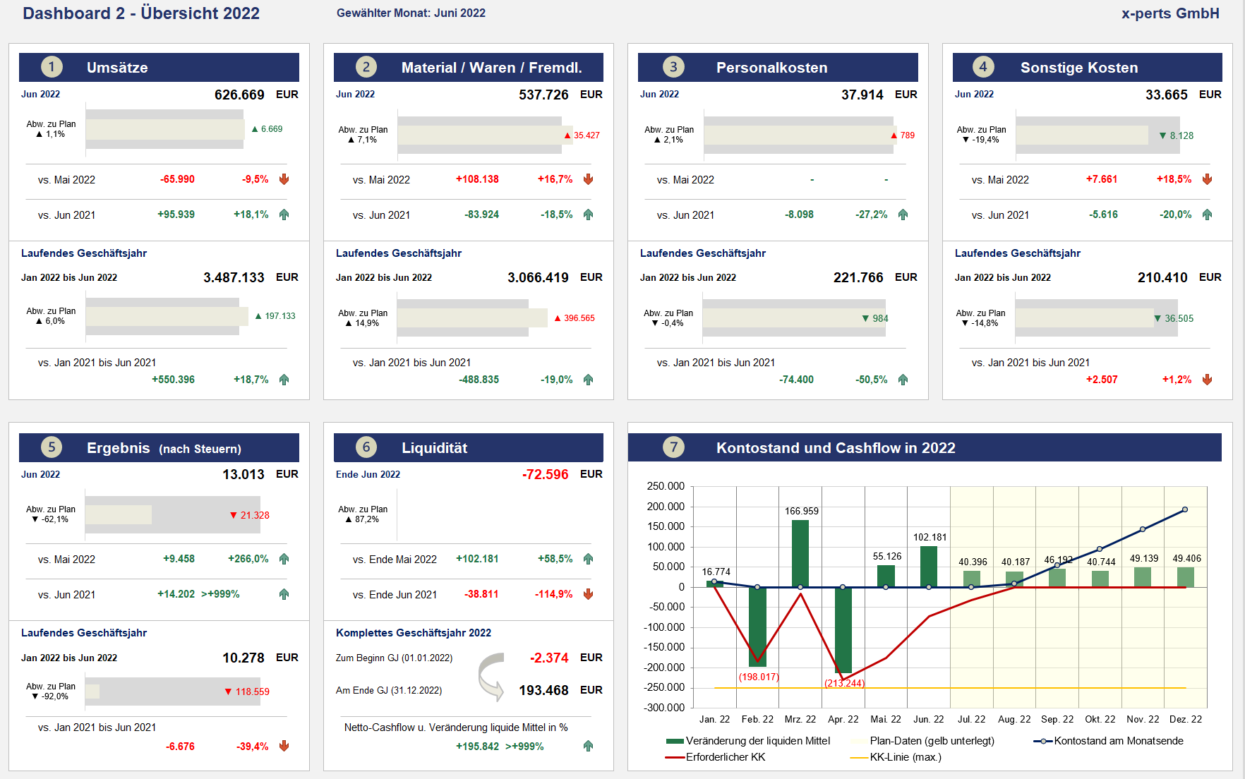Select the year-end balance 193.468
Viewport: 1245px width, 779px height.
[543, 690]
